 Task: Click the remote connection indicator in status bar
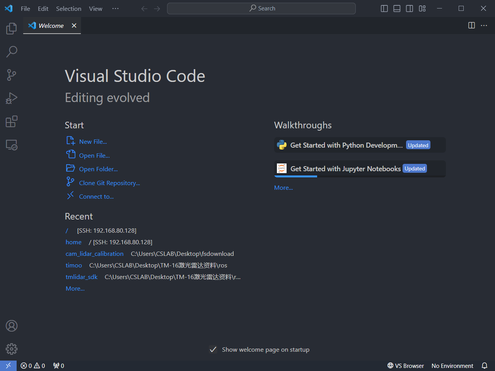point(8,366)
